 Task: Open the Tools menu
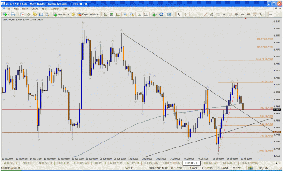point(44,9)
